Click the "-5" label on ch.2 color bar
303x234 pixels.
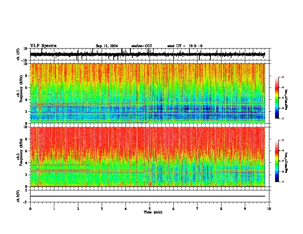coord(282,161)
